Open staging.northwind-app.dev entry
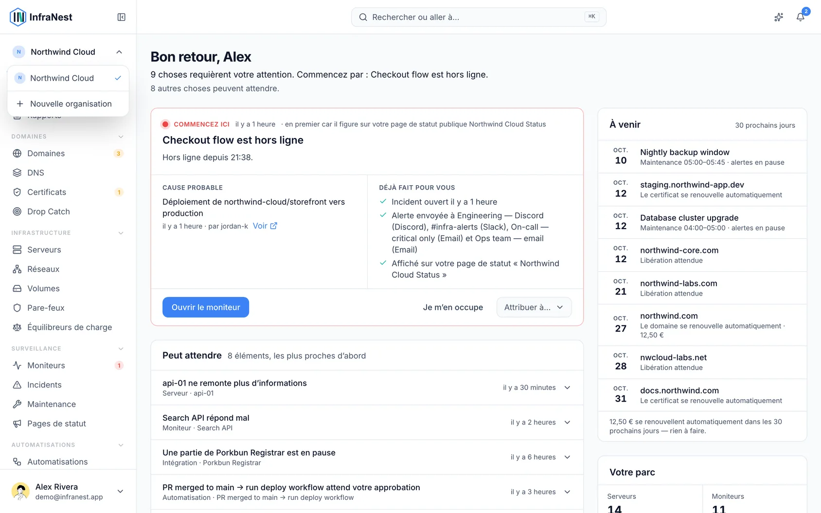Viewport: 821px width, 513px height. (702, 189)
